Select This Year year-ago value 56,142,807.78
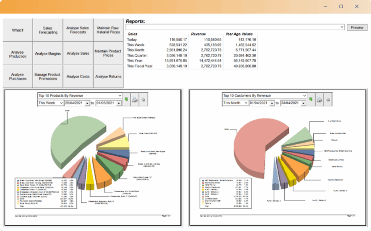The width and height of the screenshot is (371, 231). (x=245, y=60)
